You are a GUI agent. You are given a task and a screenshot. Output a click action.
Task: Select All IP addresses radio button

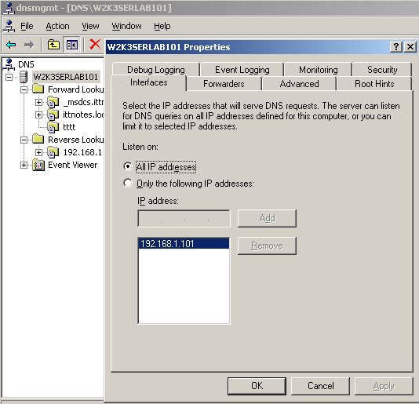point(128,166)
